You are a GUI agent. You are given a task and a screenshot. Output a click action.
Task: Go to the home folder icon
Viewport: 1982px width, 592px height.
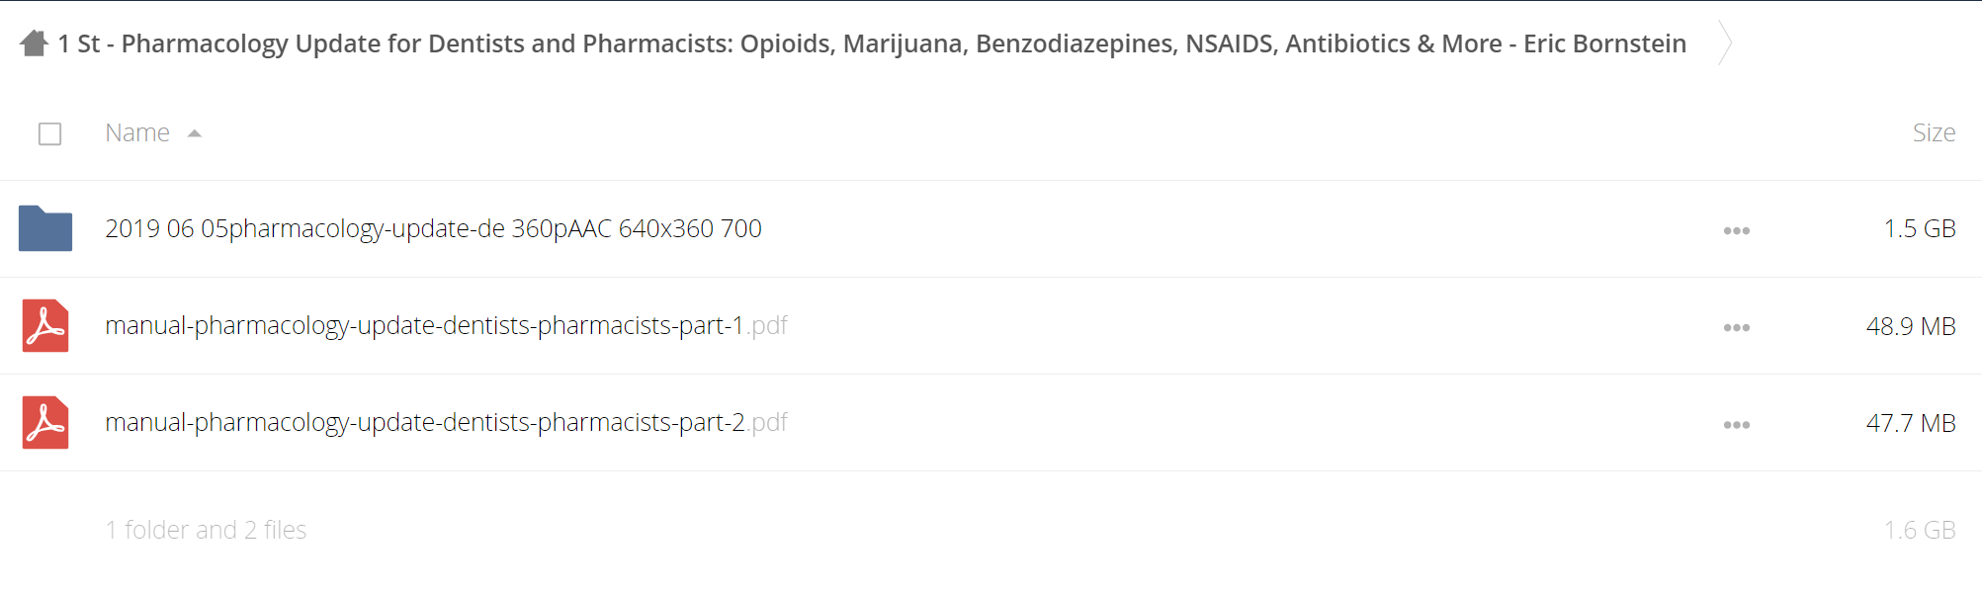pos(34,43)
